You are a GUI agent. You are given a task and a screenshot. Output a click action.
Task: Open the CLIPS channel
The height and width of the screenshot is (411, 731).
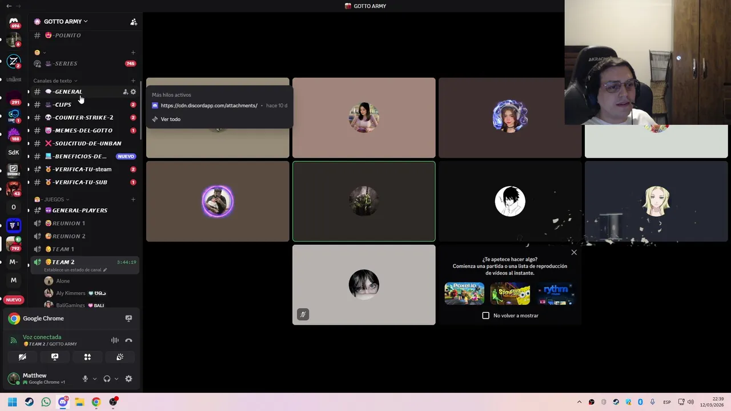pyautogui.click(x=85, y=104)
